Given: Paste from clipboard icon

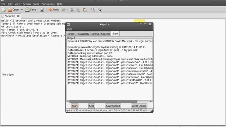Looking at the screenshot, I should (85, 10).
